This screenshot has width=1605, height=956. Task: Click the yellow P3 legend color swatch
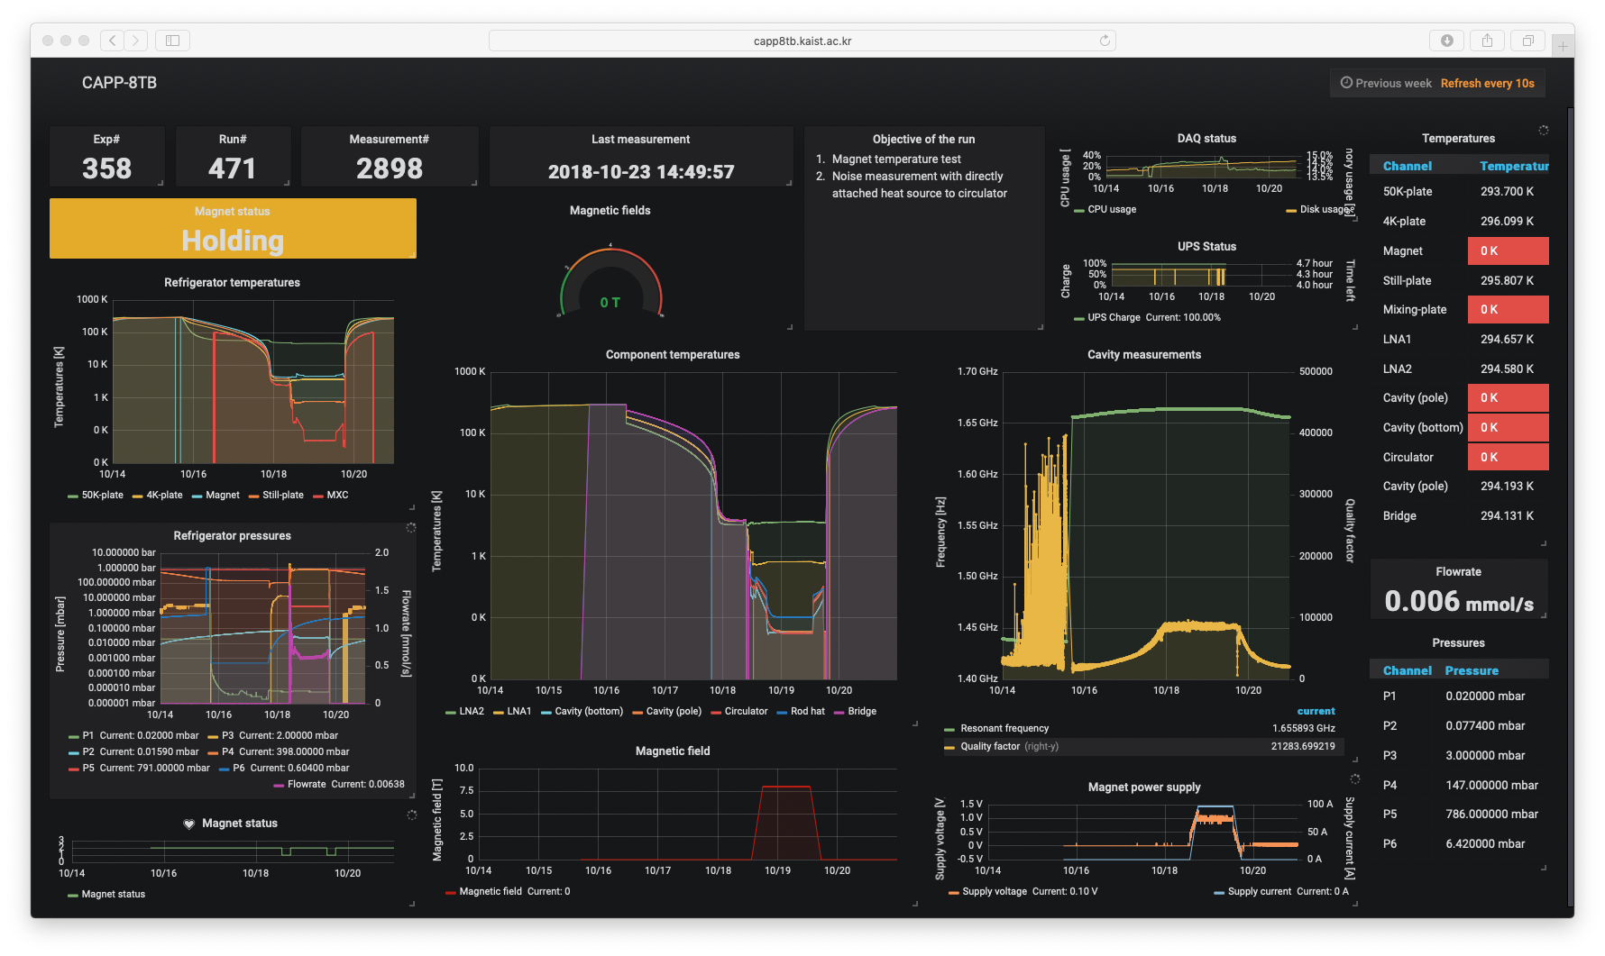(x=213, y=736)
